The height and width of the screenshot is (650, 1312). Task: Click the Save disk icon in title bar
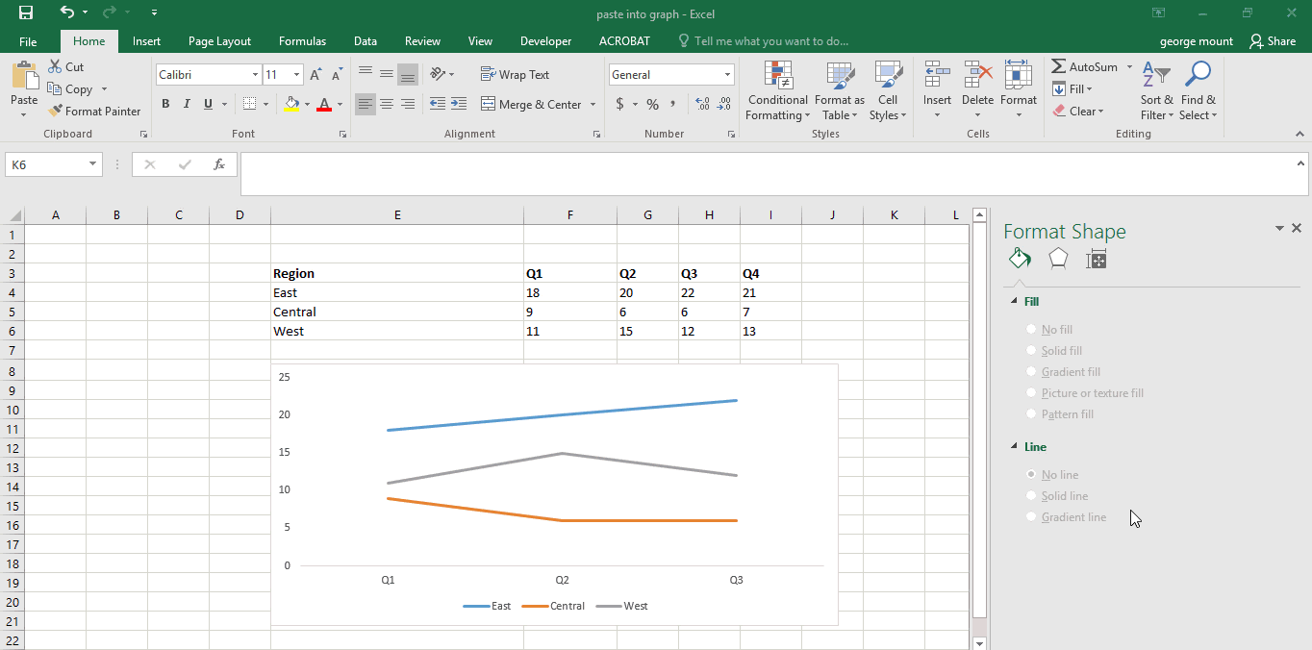26,13
